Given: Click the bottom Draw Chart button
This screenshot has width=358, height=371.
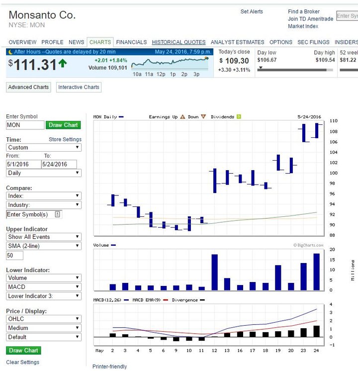Looking at the screenshot, I should point(23,351).
